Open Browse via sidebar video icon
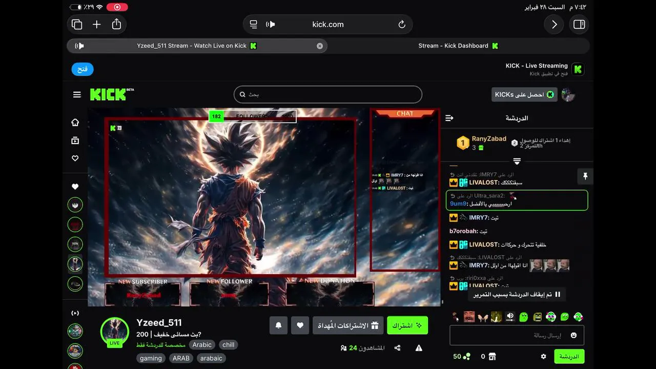Image resolution: width=656 pixels, height=369 pixels. pos(75,140)
